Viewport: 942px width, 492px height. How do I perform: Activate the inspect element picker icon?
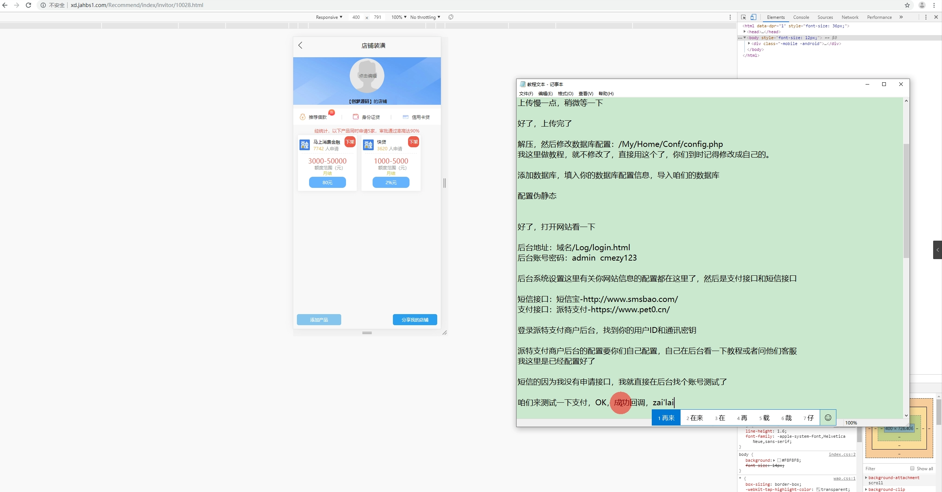click(x=743, y=17)
